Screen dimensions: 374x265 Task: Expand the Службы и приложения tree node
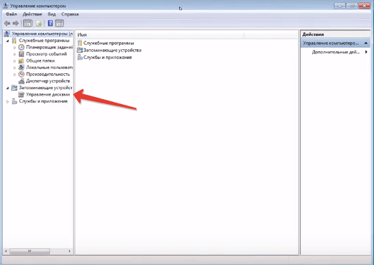8,102
